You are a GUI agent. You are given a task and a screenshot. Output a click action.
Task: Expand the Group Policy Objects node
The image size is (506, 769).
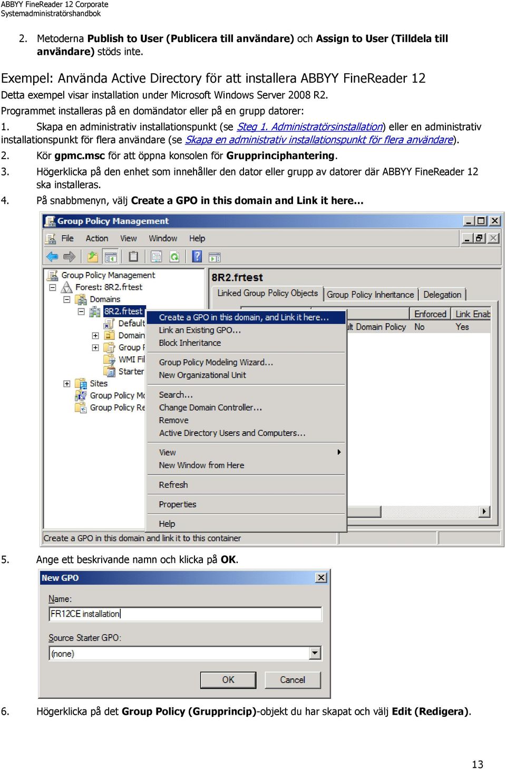point(95,347)
